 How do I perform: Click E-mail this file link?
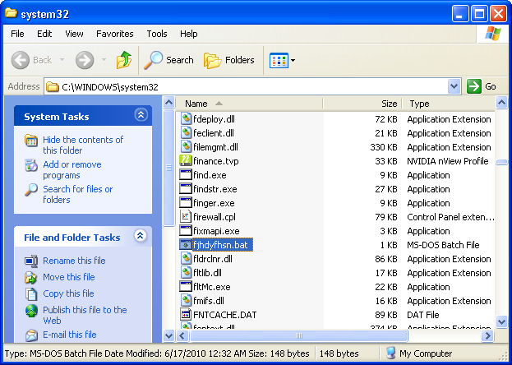pos(70,335)
